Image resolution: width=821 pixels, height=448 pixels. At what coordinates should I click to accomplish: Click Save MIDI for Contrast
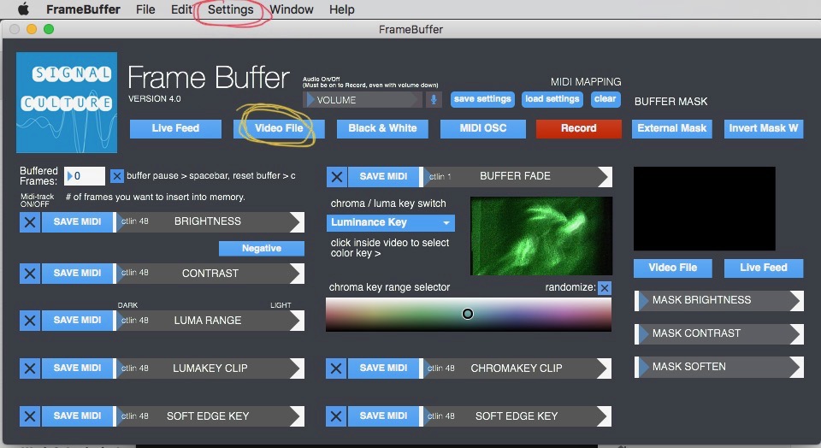click(x=78, y=274)
